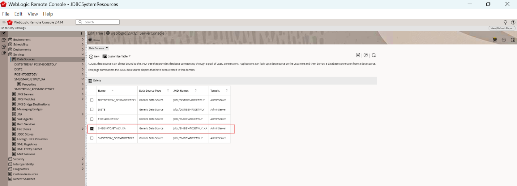This screenshot has height=186, width=517.
Task: Open the Data Sources breadcrumb dropdown
Action: pos(107,48)
